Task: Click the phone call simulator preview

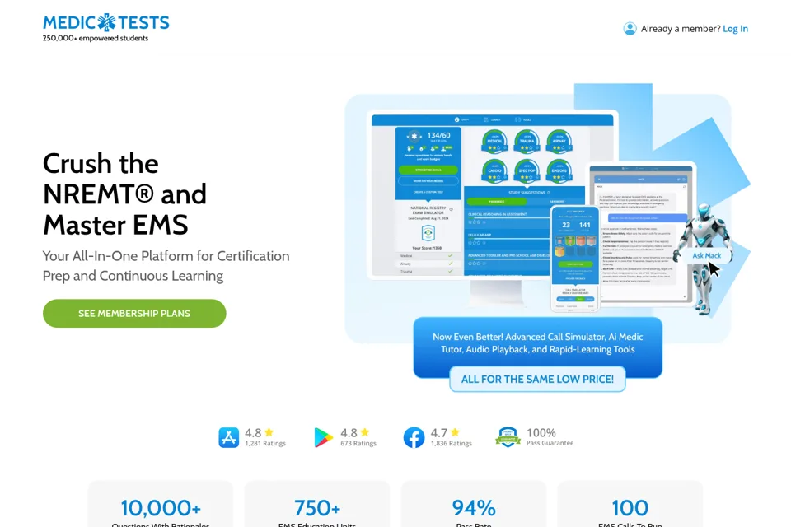Action: [574, 259]
